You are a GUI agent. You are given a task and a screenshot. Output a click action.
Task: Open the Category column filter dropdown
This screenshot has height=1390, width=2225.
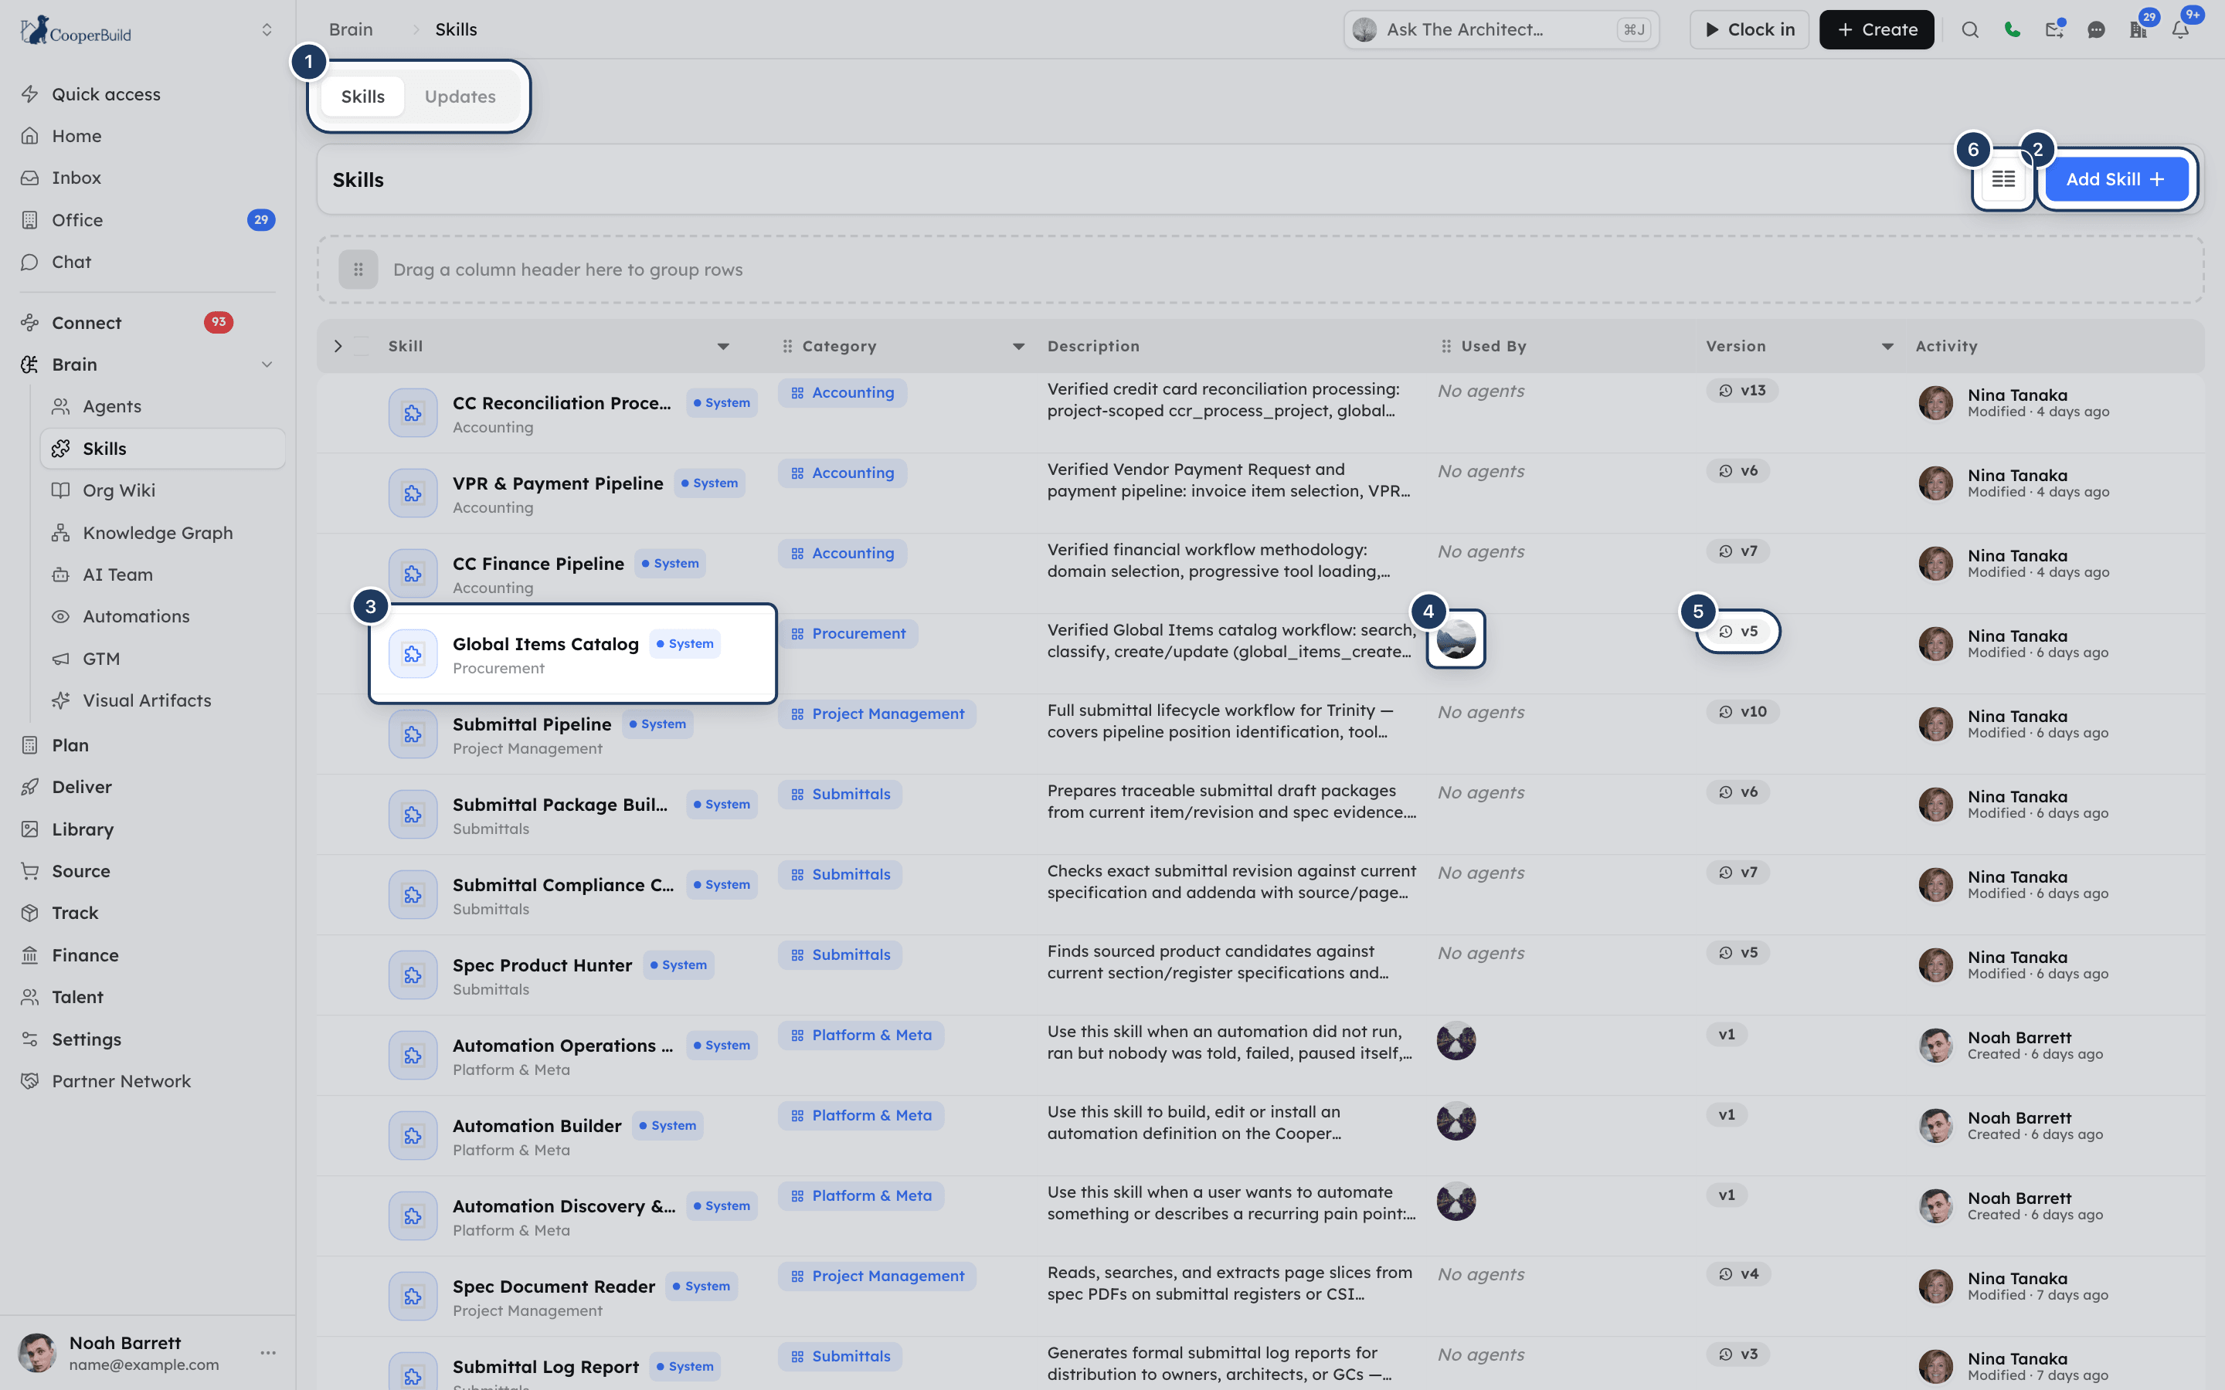1019,347
